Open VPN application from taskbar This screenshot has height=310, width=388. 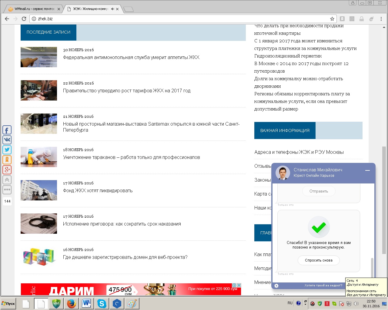point(56,303)
